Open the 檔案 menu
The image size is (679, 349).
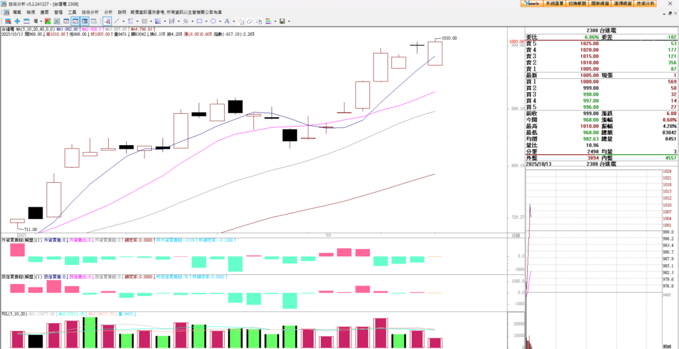(x=17, y=12)
